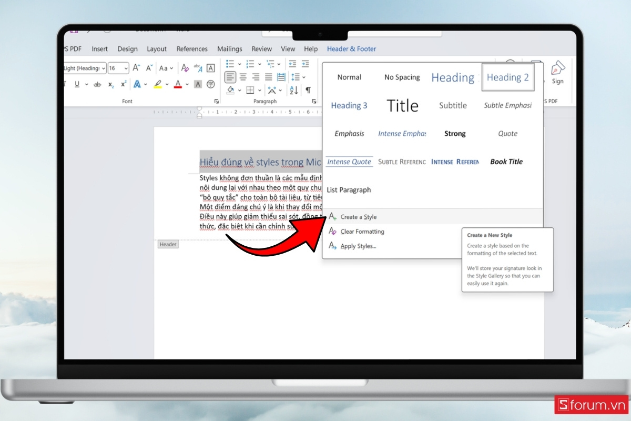Open the font name dropdown
Screen dimensions: 631x421
pyautogui.click(x=104, y=68)
